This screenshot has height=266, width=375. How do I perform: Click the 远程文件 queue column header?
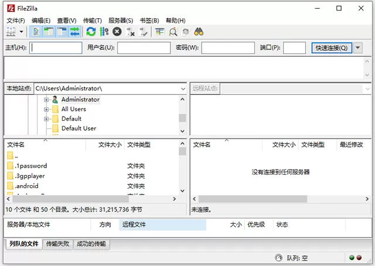pos(163,224)
